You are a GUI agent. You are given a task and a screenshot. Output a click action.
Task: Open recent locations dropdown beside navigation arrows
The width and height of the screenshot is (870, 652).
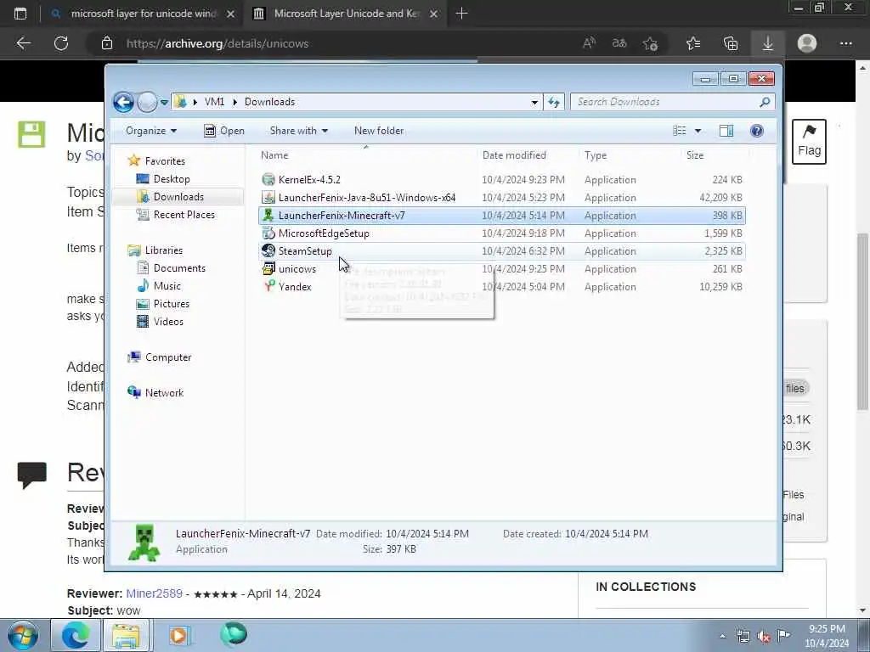[x=164, y=103]
